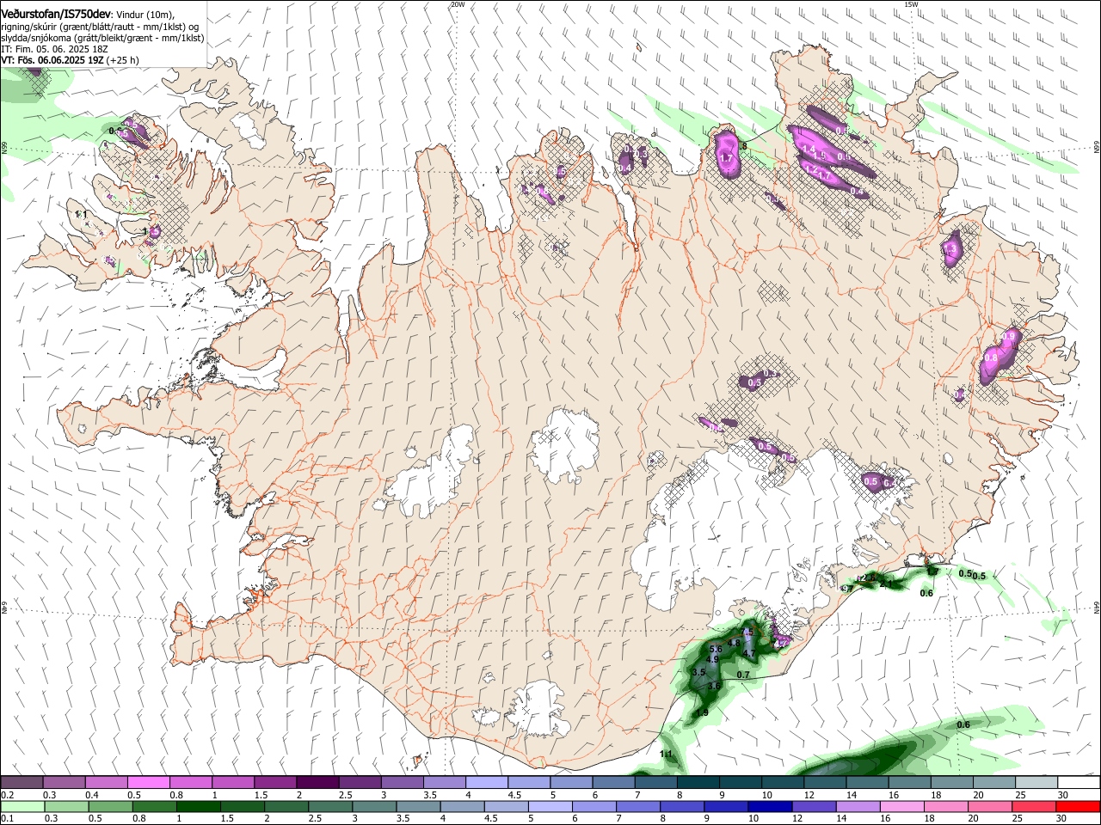Click the Veðurstofan/IS750dev title text
Image resolution: width=1101 pixels, height=825 pixels.
click(x=55, y=13)
